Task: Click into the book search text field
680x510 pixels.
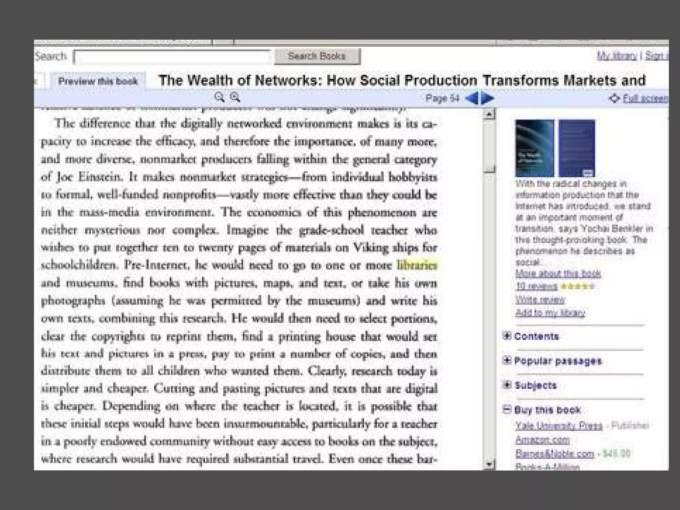Action: [x=172, y=57]
